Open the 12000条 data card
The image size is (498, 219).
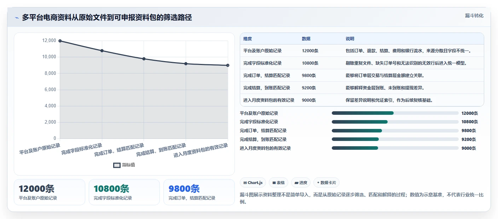[x=50, y=192]
